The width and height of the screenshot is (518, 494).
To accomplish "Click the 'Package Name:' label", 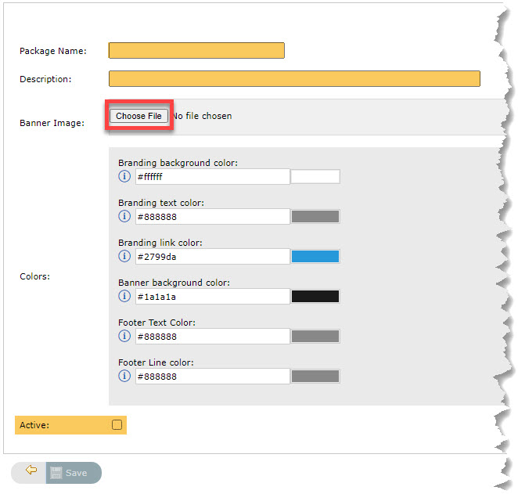I will pos(53,51).
